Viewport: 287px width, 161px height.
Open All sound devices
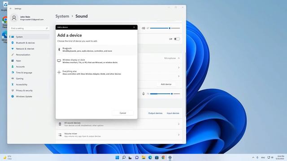click(x=119, y=124)
